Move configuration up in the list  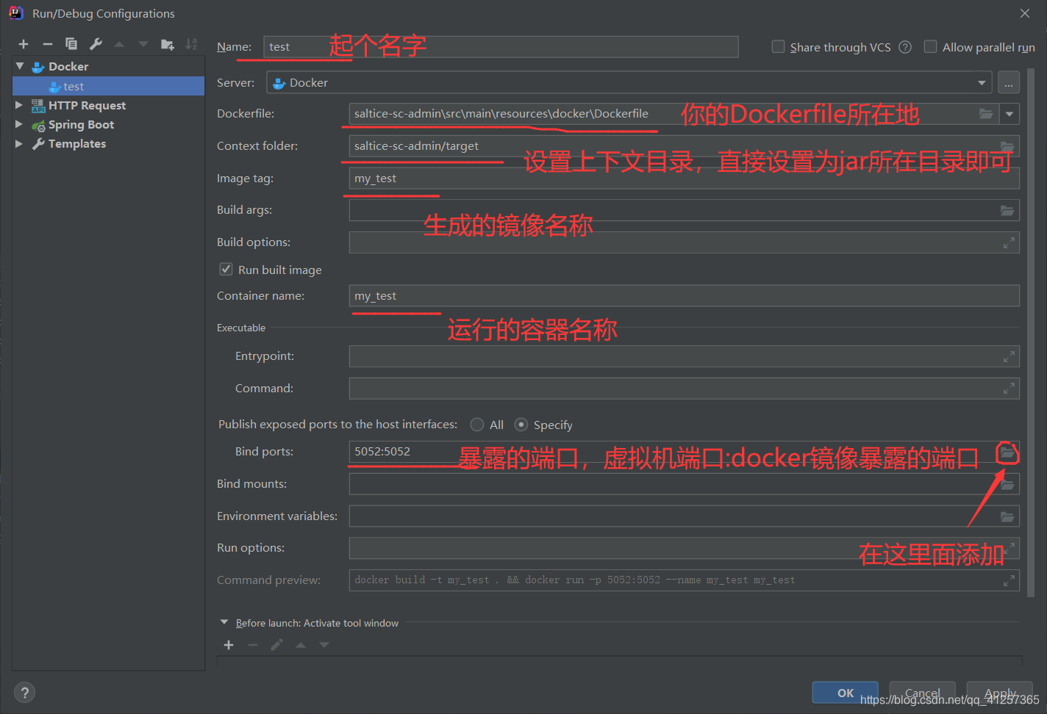pos(119,44)
